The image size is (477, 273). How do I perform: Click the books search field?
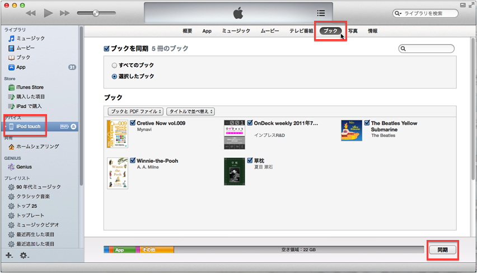point(427,49)
